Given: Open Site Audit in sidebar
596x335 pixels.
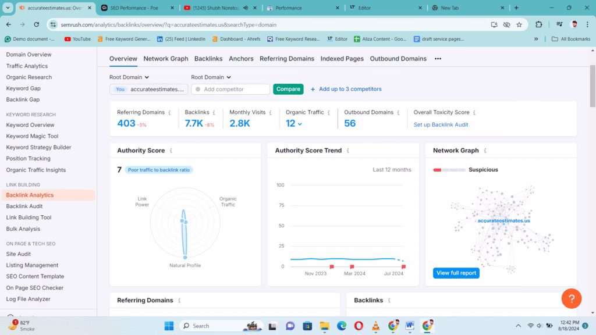Looking at the screenshot, I should click(18, 254).
